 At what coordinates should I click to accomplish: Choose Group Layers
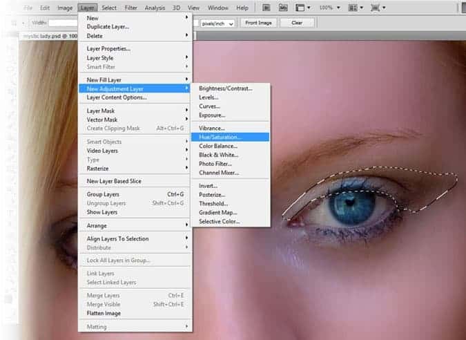pos(135,194)
